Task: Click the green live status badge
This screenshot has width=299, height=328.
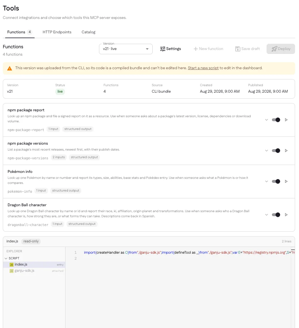Action: (60, 92)
